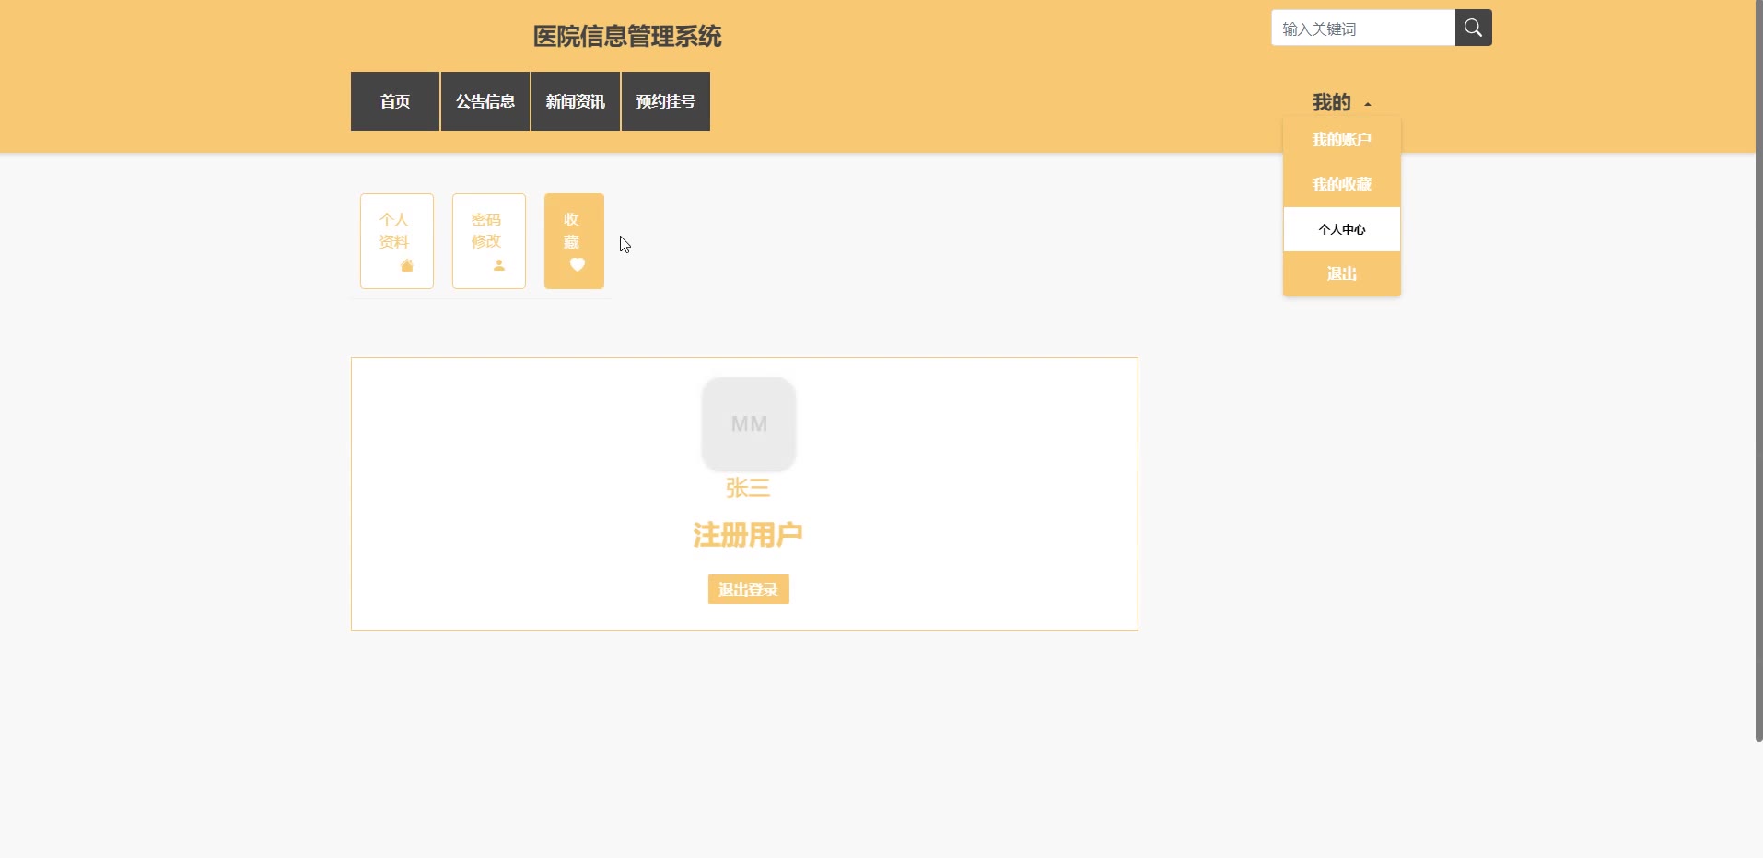
Task: Select 退出 in the dropdown menu
Action: click(1342, 273)
